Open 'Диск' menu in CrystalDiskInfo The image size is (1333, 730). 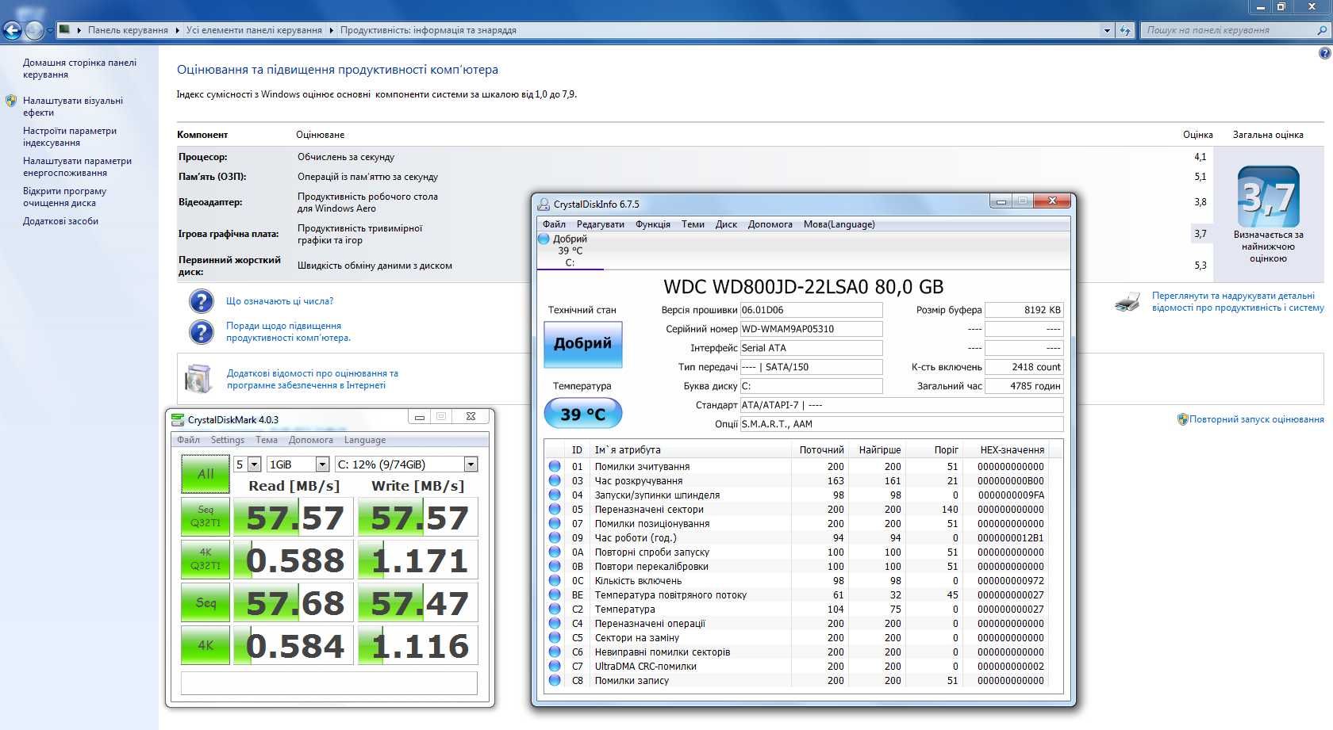click(x=726, y=224)
